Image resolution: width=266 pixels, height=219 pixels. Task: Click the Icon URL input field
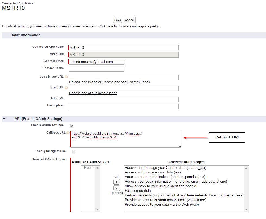click(x=124, y=88)
